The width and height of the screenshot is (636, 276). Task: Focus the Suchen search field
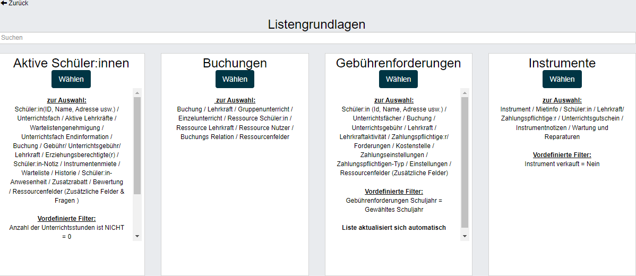click(x=317, y=38)
